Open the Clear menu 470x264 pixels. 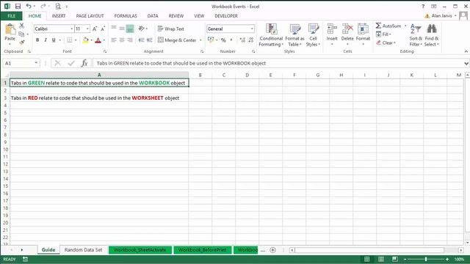coord(386,43)
